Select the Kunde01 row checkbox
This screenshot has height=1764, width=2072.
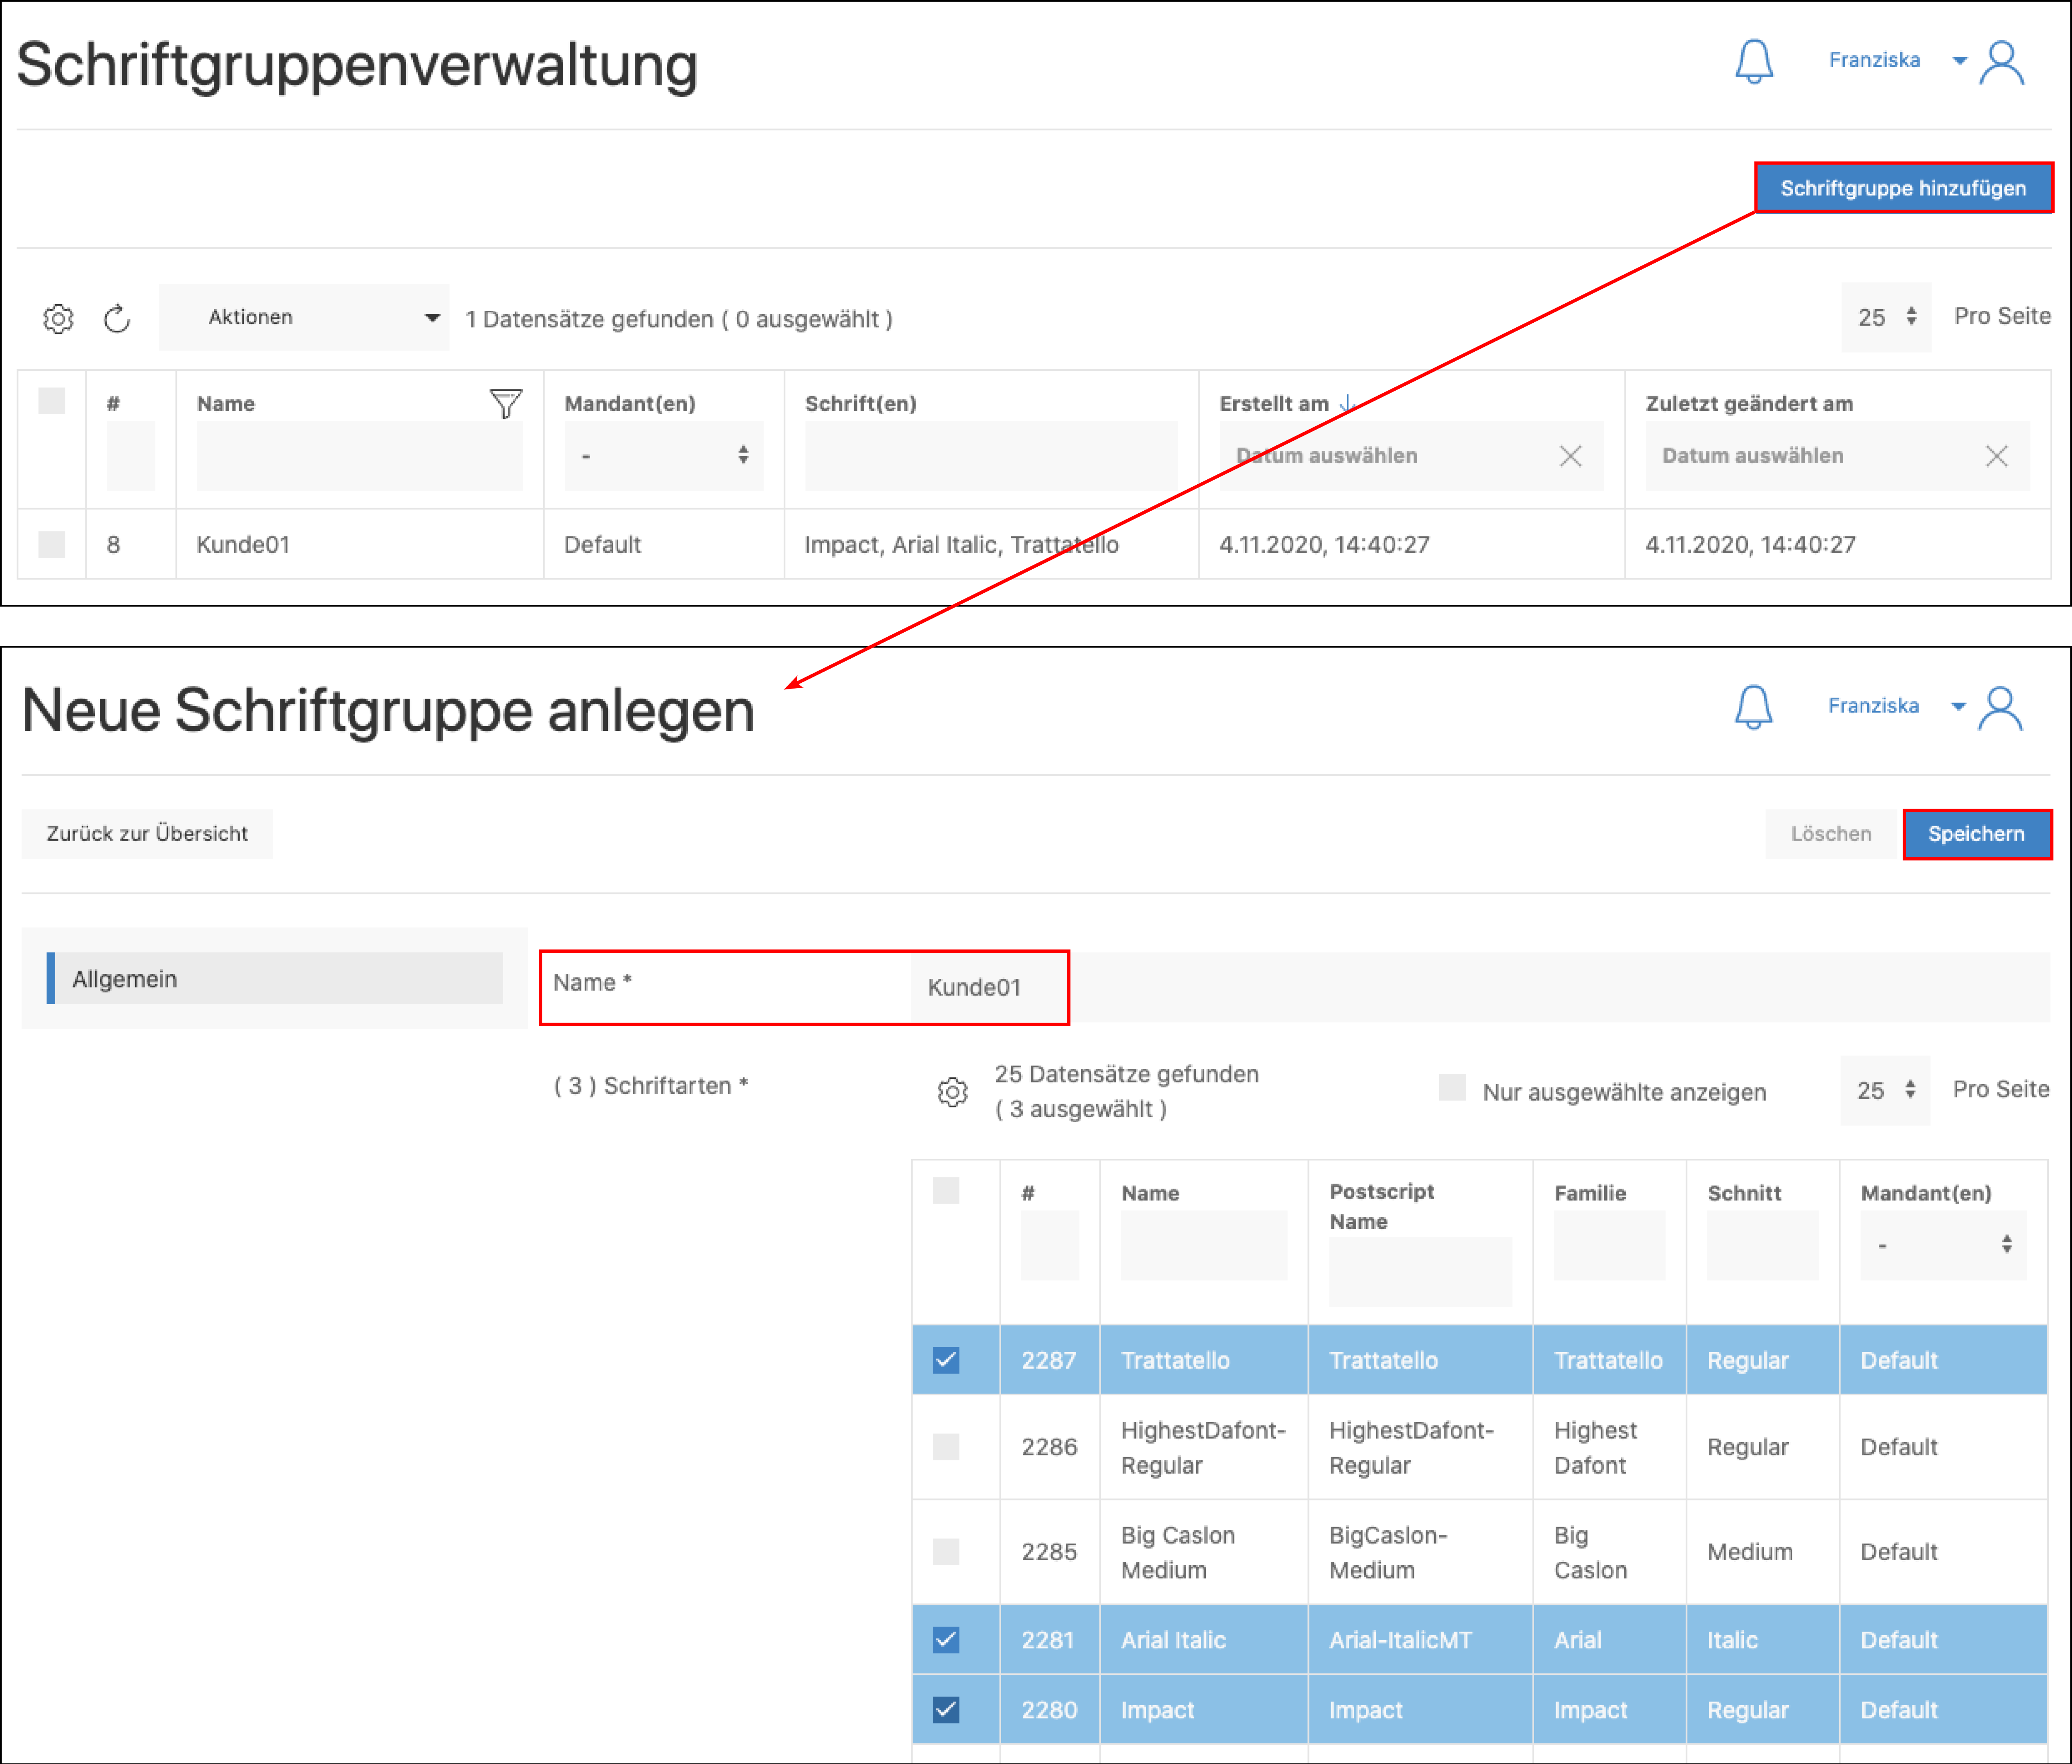52,545
